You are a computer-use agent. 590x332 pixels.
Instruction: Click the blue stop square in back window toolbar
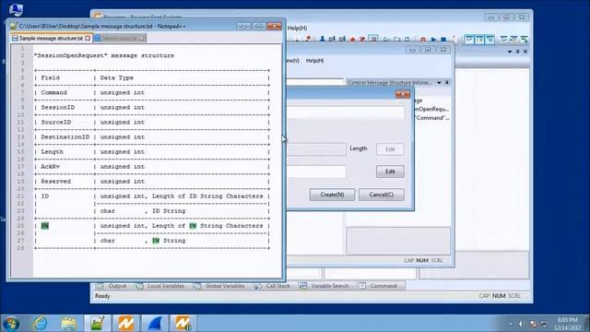pos(443,39)
